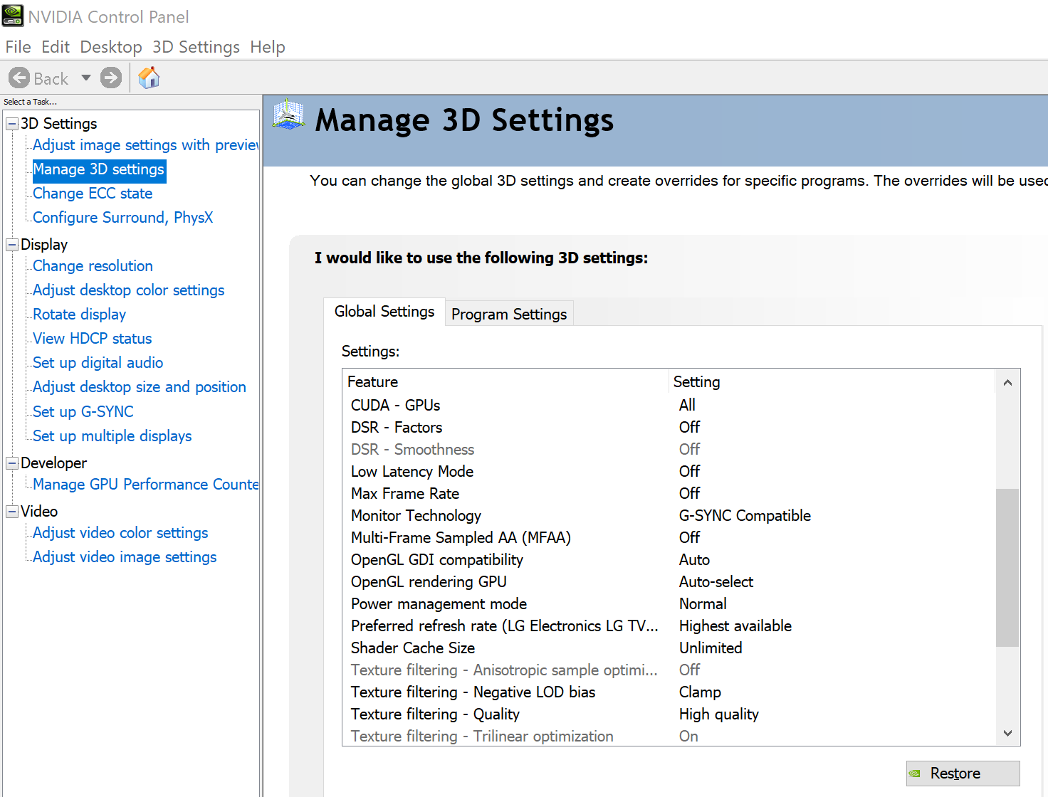Collapse the Display tree group
The width and height of the screenshot is (1048, 797).
12,245
